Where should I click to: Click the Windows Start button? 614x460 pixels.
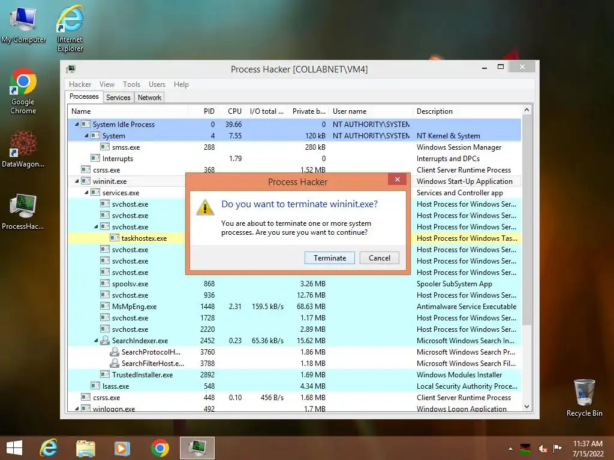click(14, 448)
